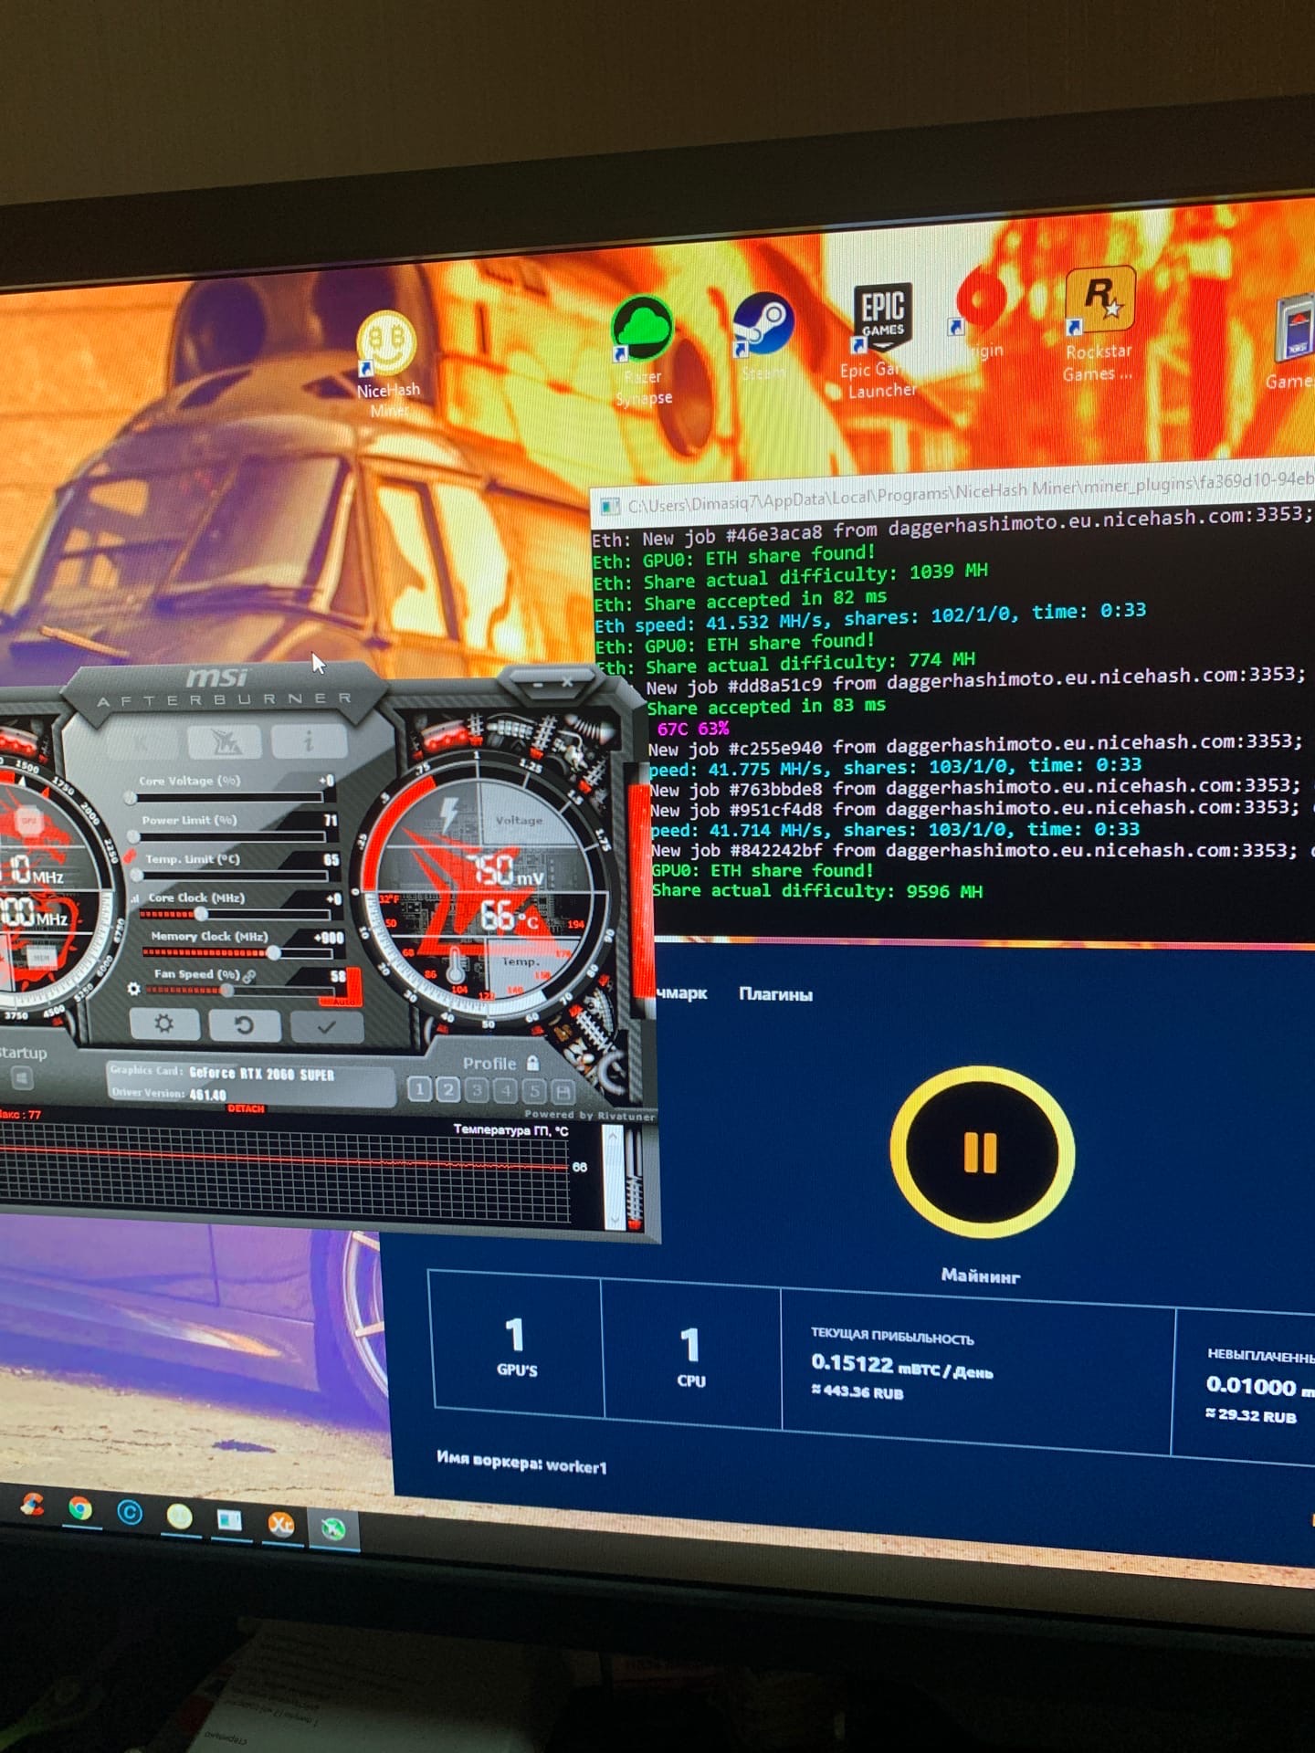1315x1753 pixels.
Task: Apply Afterburner settings with checkmark
Action: [326, 1027]
